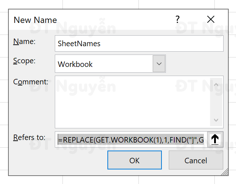Click the Comment: label
The height and width of the screenshot is (184, 236).
click(x=31, y=82)
